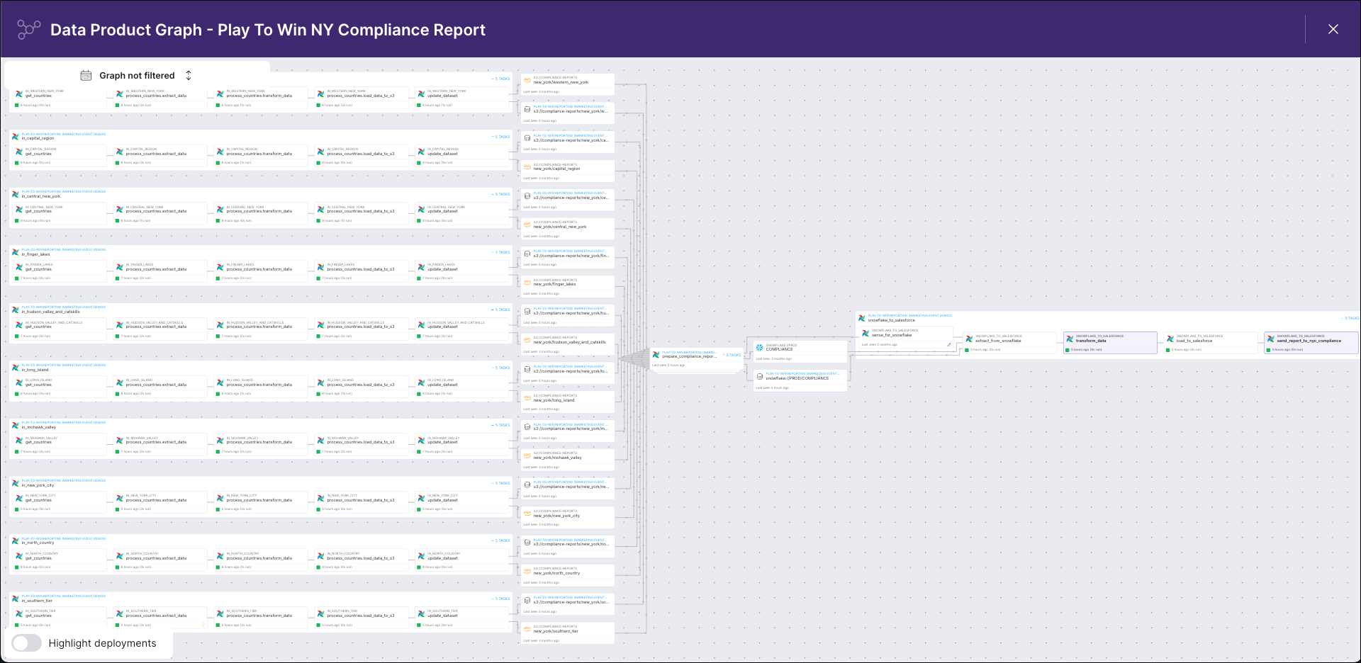Viewport: 1361px width, 663px height.
Task: Select the Airflow pinwheel on sense_for_snowflake task
Action: click(x=866, y=333)
